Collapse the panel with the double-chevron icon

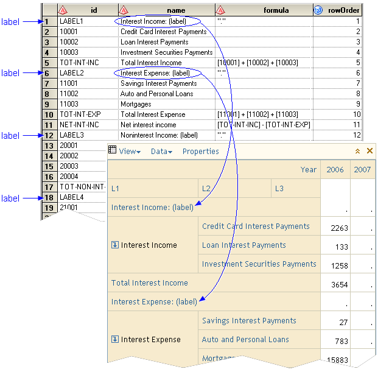(x=358, y=151)
